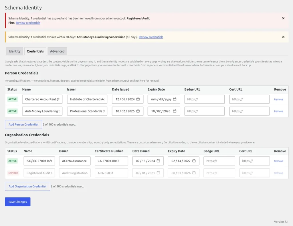The height and width of the screenshot is (226, 293).
Task: Edit the Institute of Chartered issuer field
Action: click(87, 99)
